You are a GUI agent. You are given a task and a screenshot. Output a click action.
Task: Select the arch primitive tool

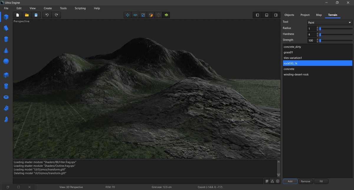(x=6, y=75)
